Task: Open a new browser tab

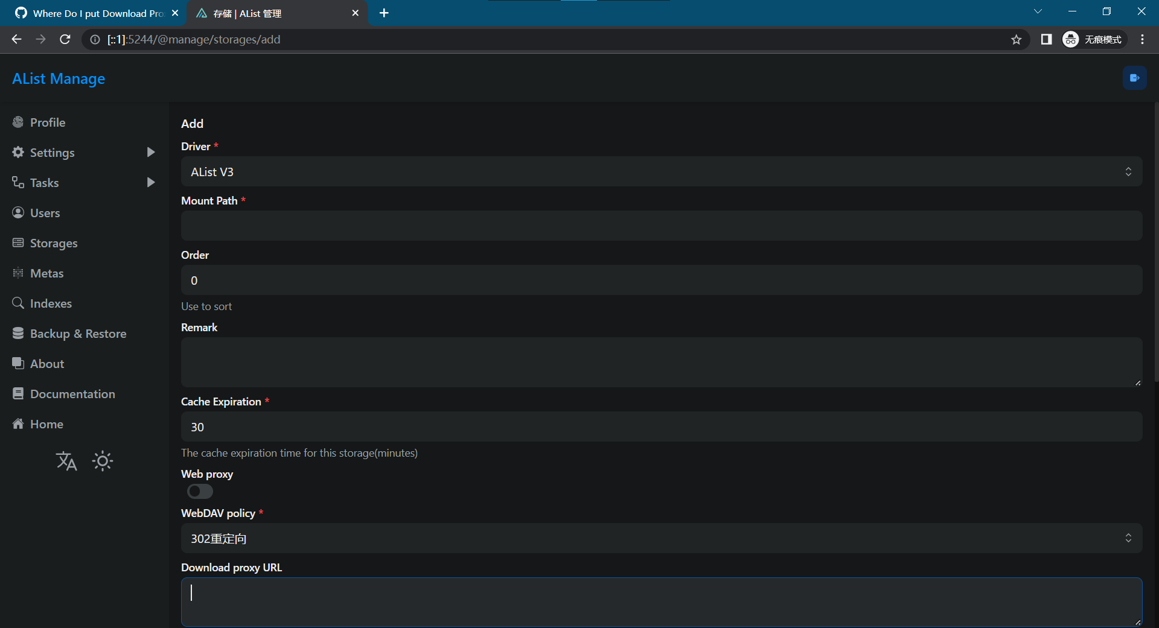Action: [384, 13]
